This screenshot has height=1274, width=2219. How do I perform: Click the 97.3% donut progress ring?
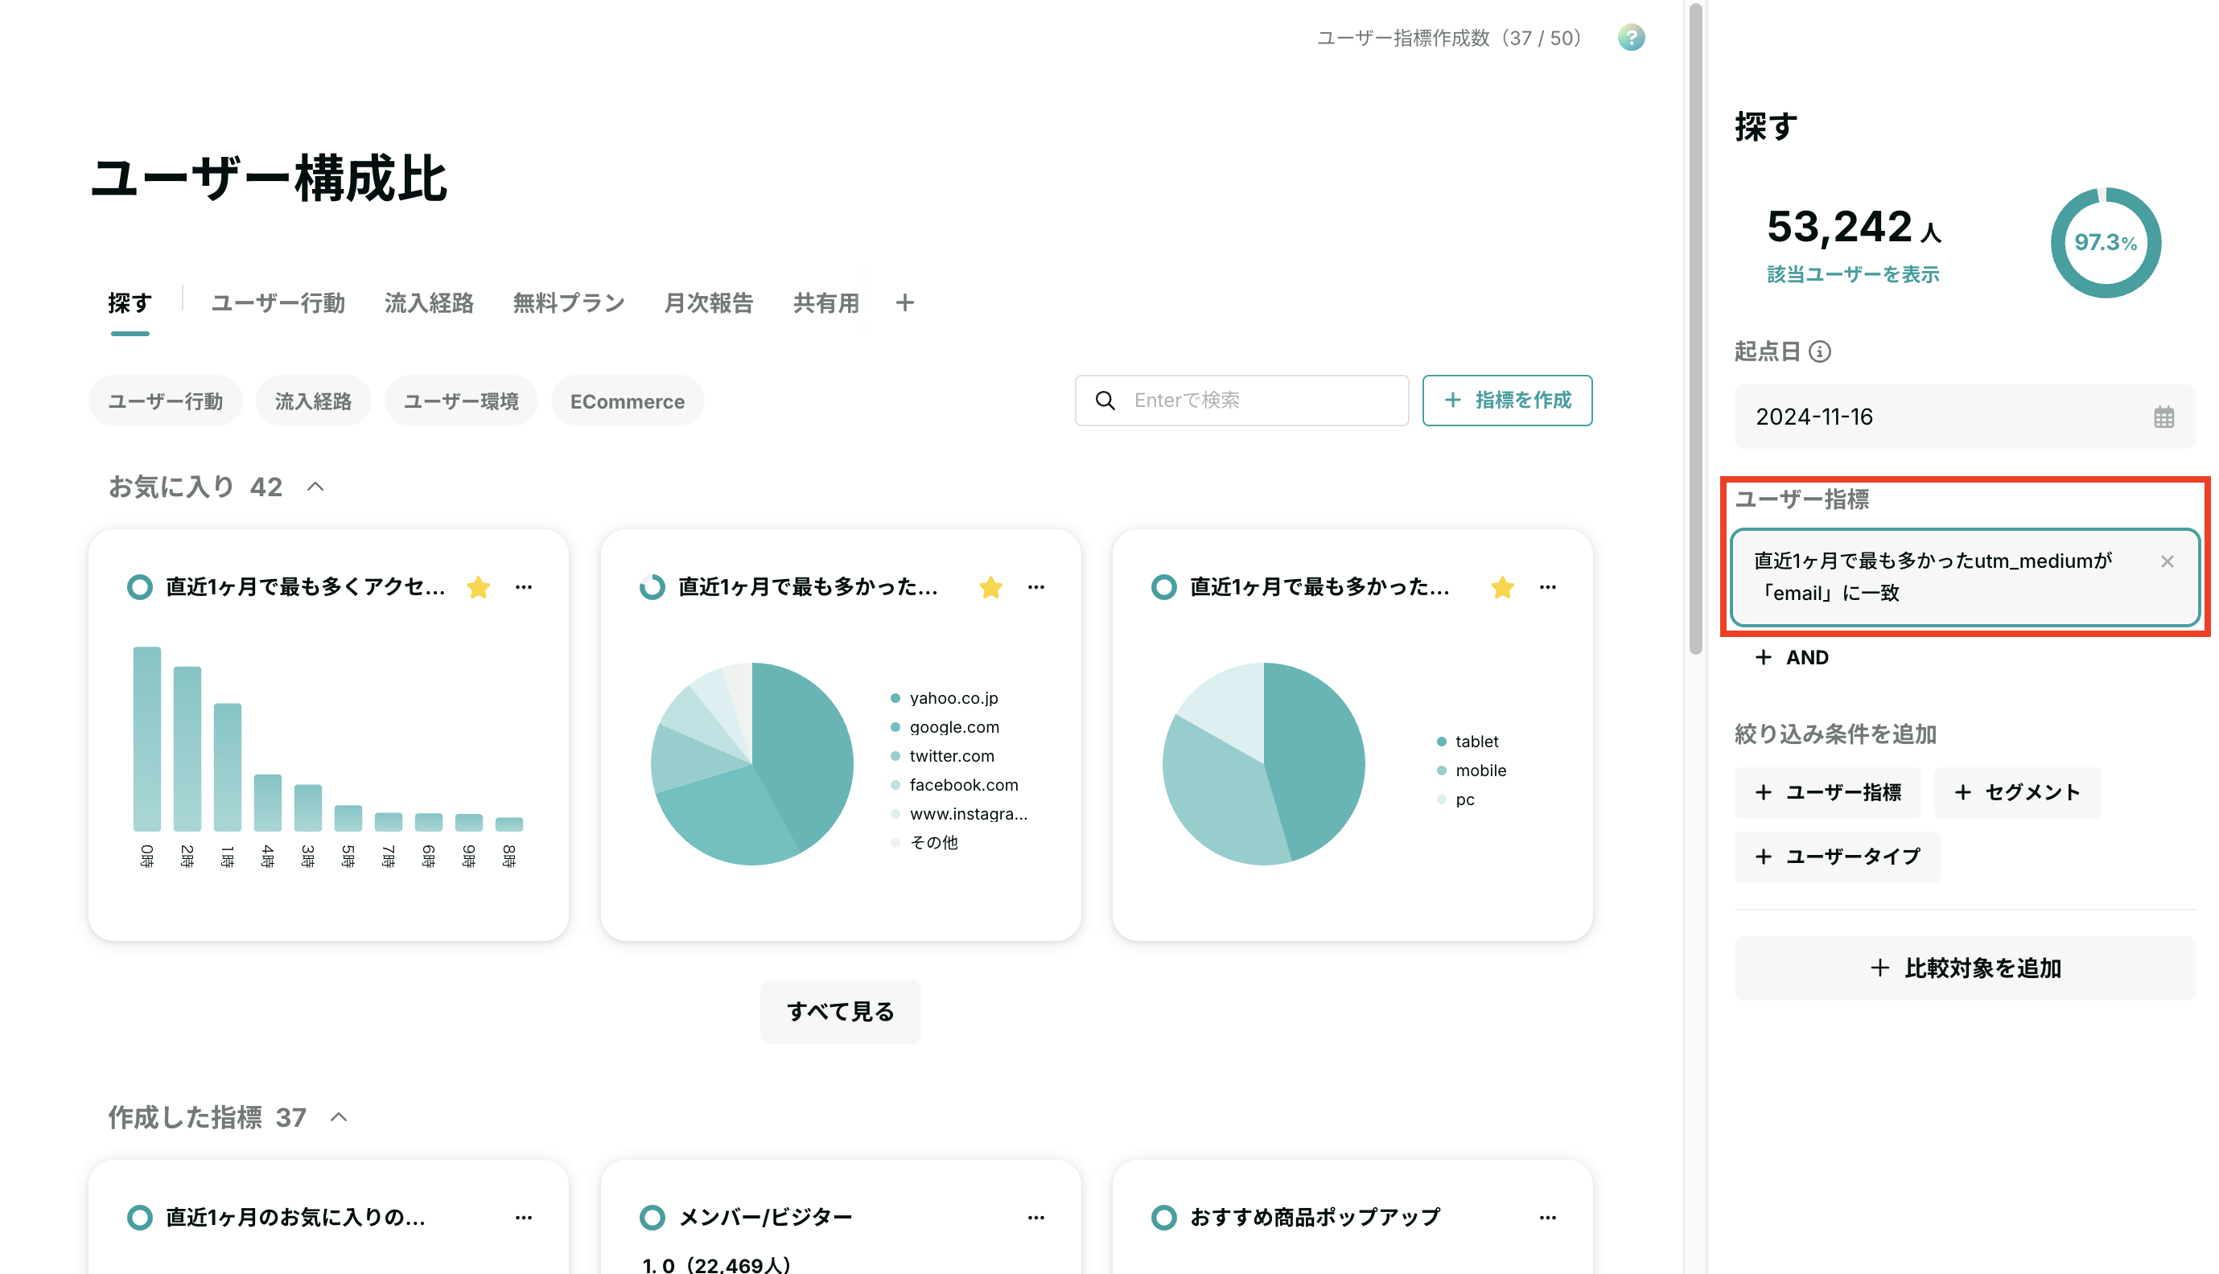pos(2106,242)
